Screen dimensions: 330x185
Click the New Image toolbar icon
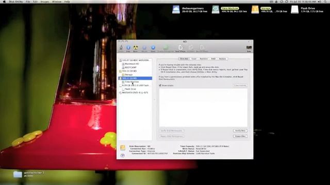180,48
